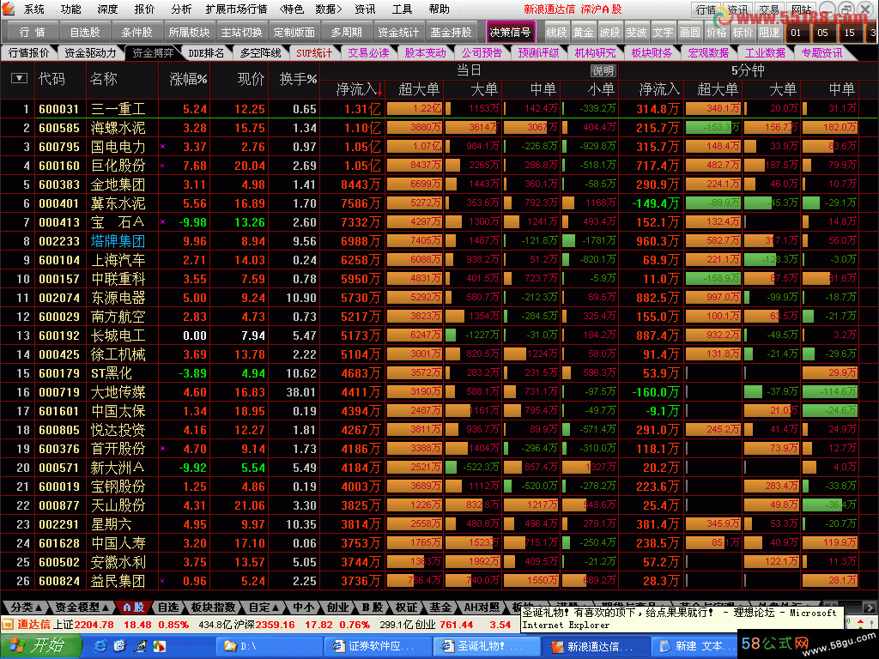Select the 线段 drawing tool

click(x=556, y=33)
